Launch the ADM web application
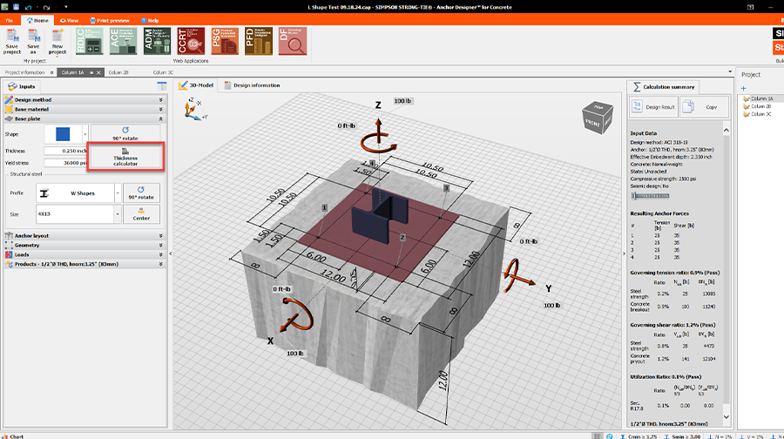784x439 pixels. click(157, 41)
